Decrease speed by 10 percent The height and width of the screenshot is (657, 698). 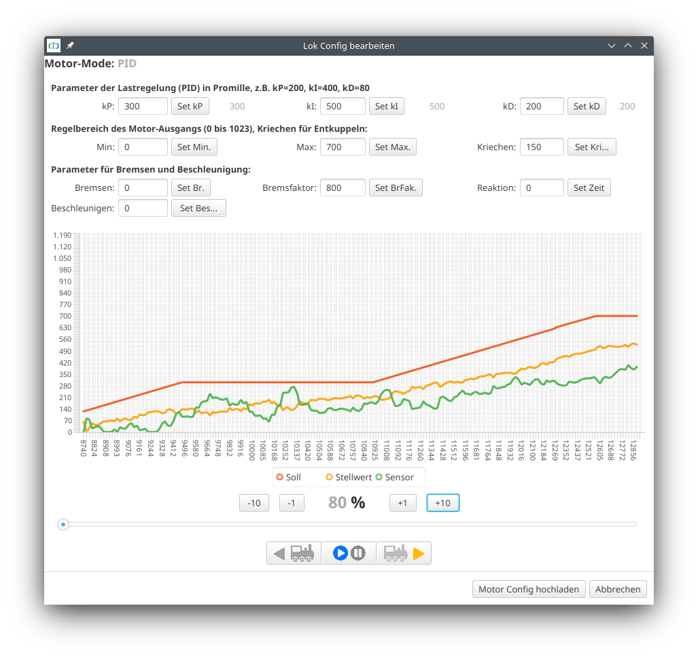tap(254, 503)
